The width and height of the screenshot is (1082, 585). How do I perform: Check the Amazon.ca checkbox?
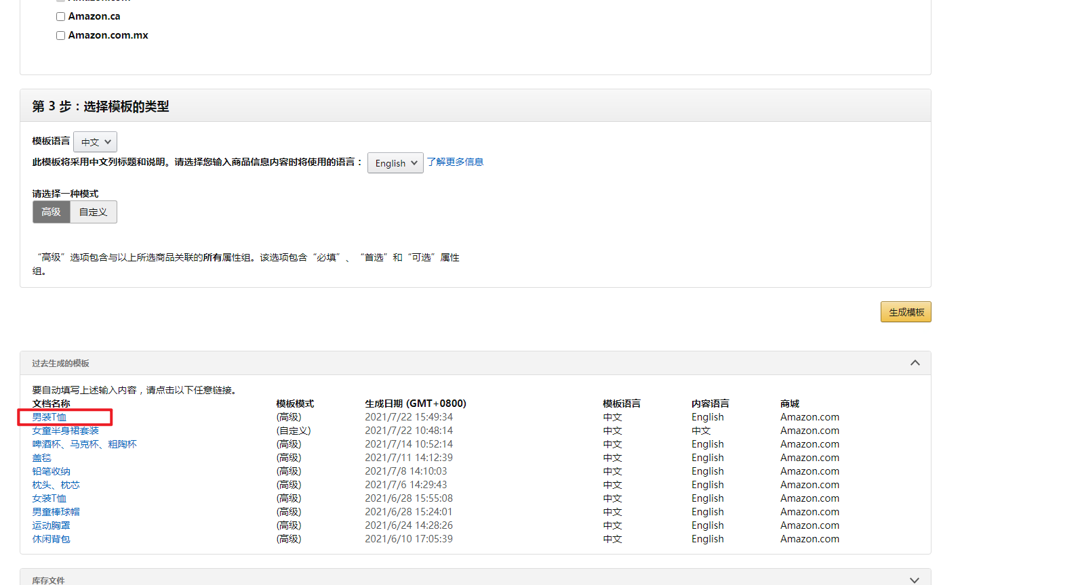[61, 16]
